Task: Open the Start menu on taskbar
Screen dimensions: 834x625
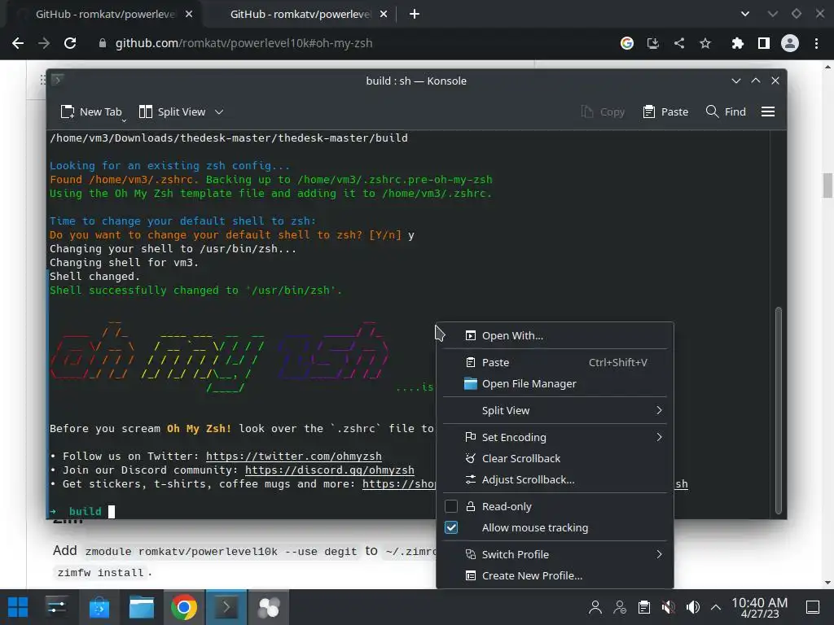Action: (x=18, y=607)
